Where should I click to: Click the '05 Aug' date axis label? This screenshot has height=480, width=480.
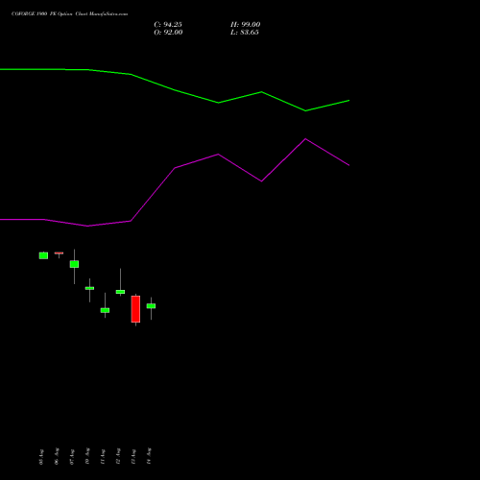tap(41, 457)
